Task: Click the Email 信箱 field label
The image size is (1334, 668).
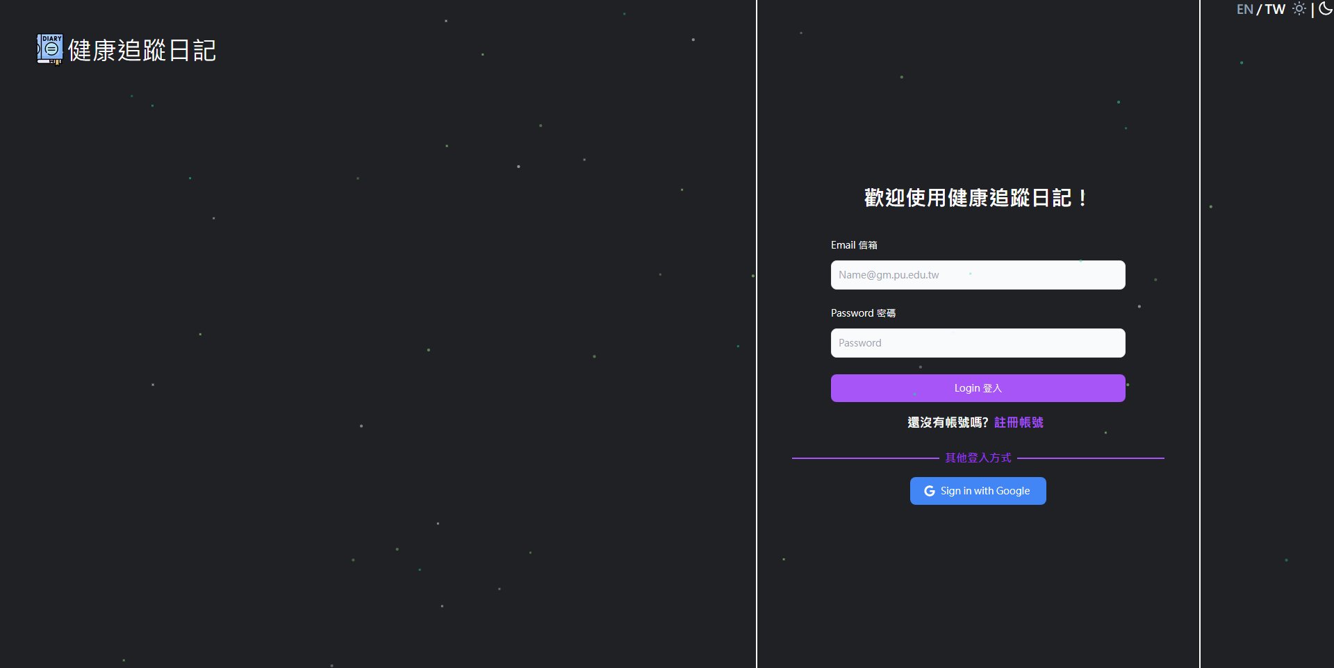Action: [x=854, y=245]
